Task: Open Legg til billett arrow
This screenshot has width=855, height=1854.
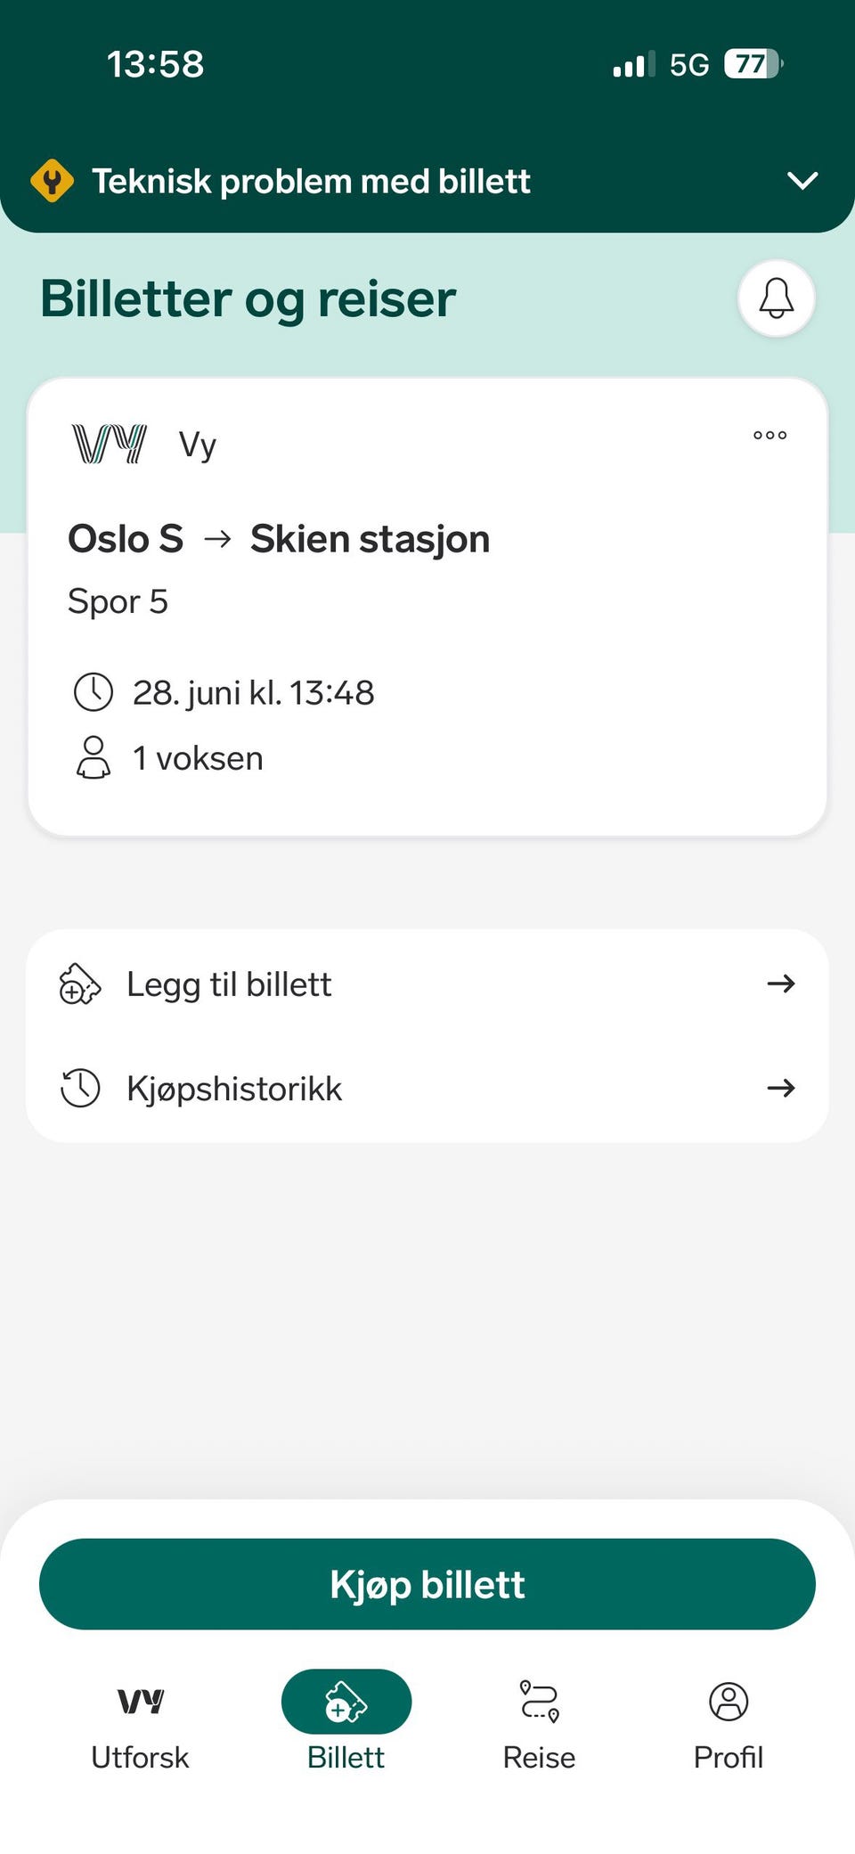Action: click(x=781, y=984)
